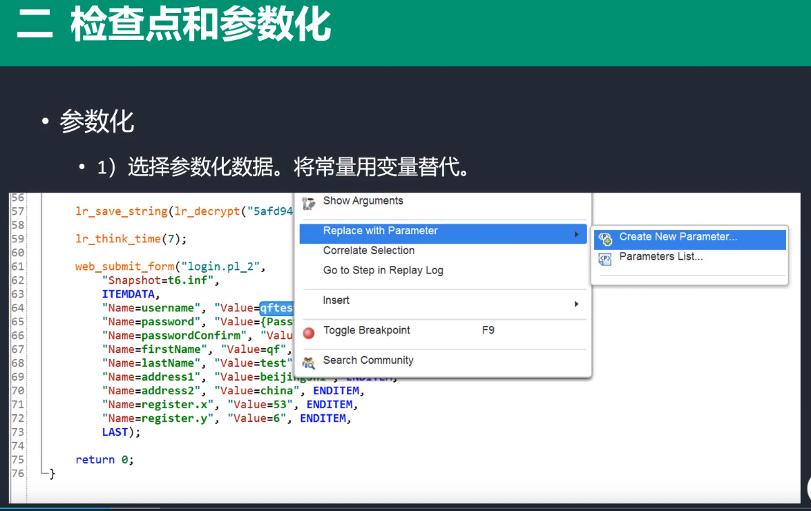Click line number 59 in the gutter
Screen dimensions: 811x511
click(x=17, y=238)
